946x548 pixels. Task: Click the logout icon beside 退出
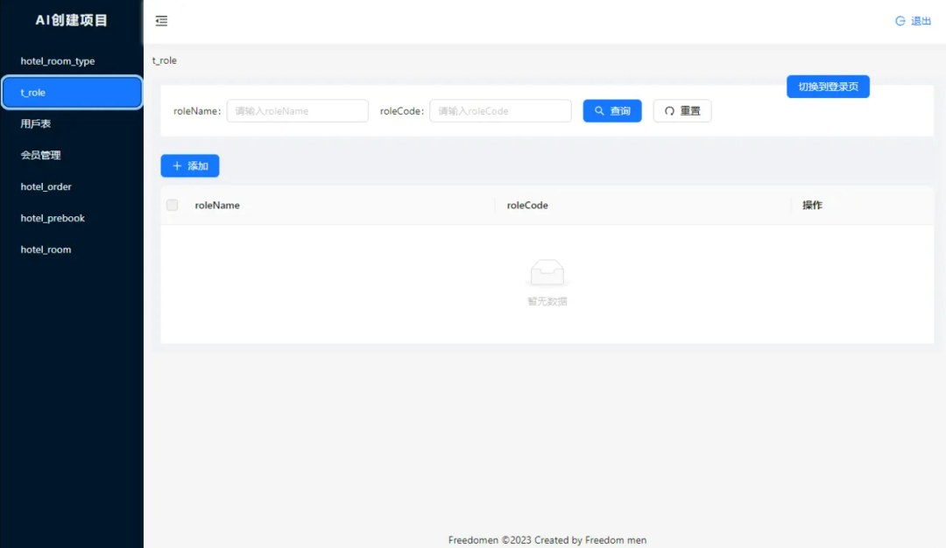(902, 20)
